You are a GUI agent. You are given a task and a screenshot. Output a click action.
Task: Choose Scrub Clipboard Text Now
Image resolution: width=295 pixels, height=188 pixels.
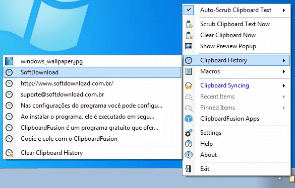[x=235, y=24]
